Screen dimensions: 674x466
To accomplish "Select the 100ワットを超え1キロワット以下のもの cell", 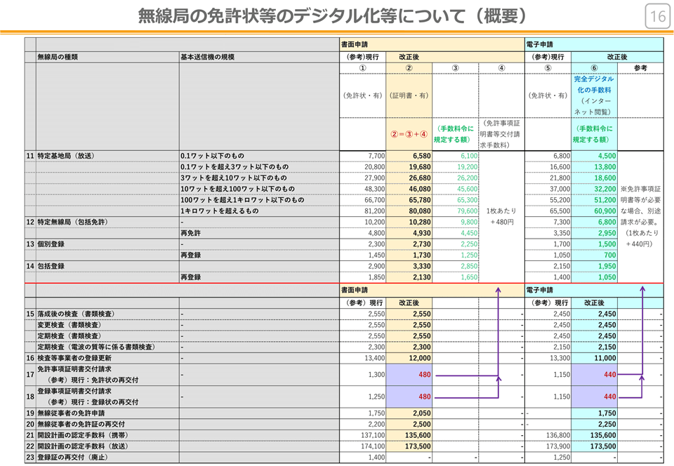I will (x=242, y=200).
